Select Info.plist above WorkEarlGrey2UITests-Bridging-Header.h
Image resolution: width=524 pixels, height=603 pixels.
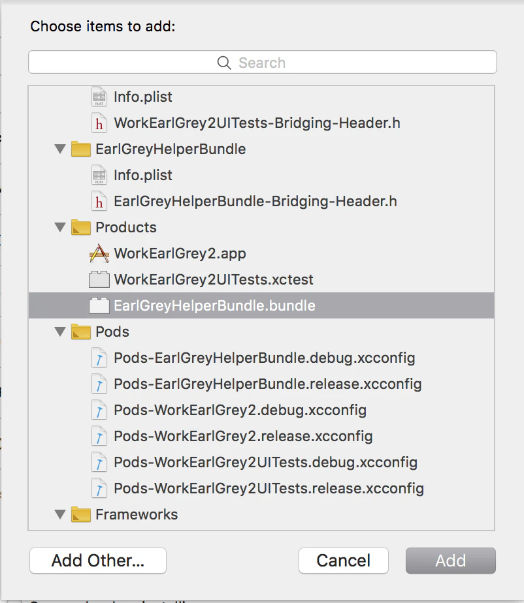261,97
